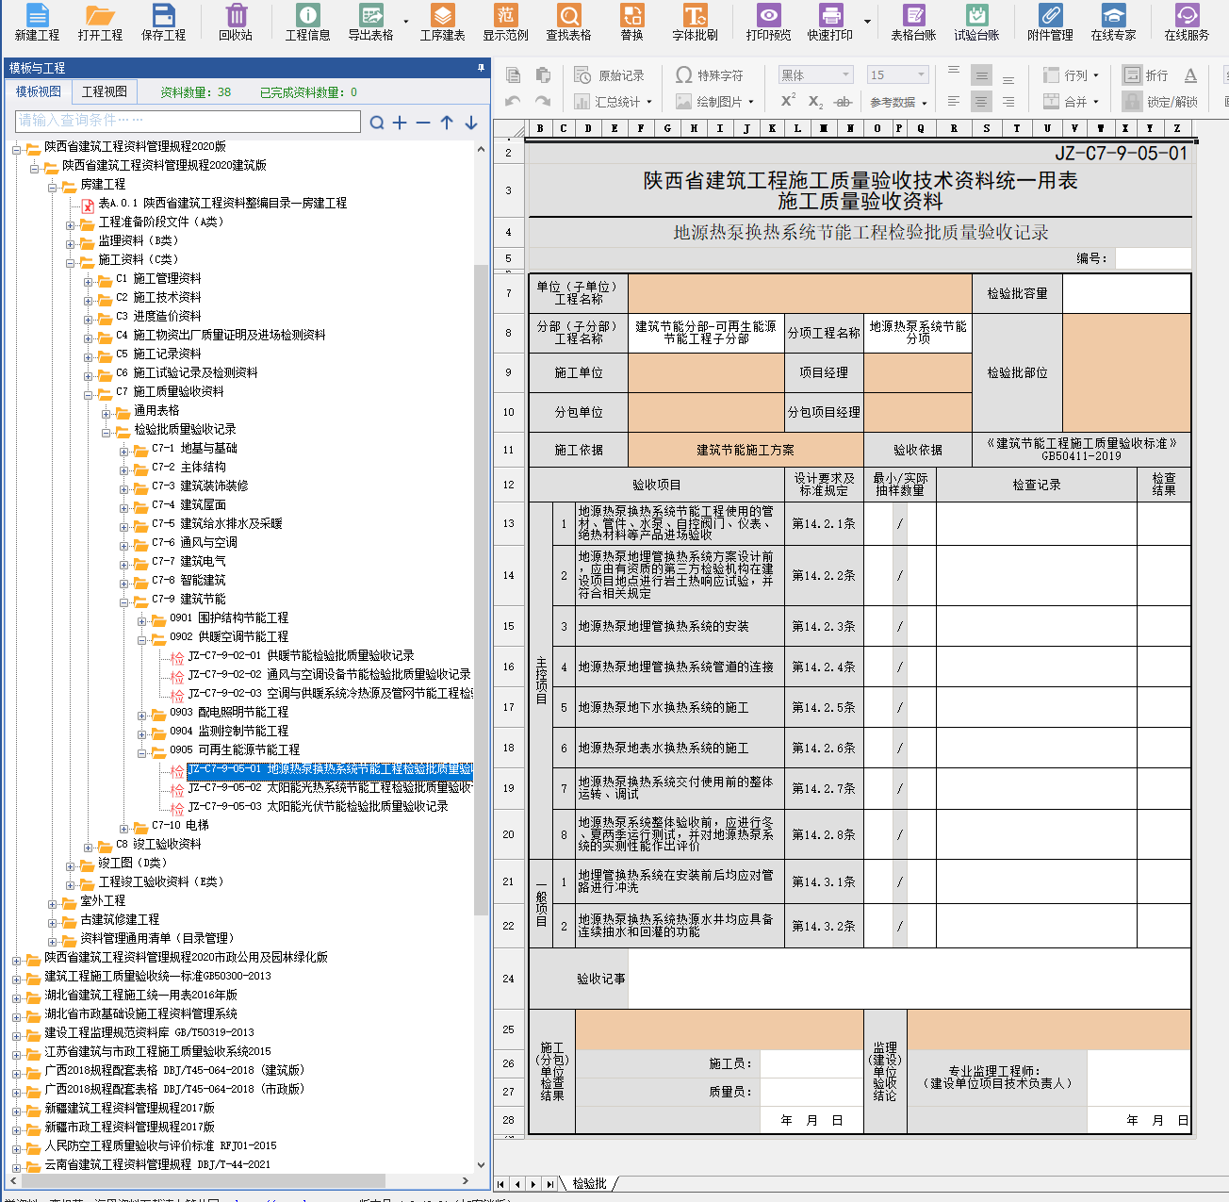Click the plus icon to expand tree

(x=400, y=123)
